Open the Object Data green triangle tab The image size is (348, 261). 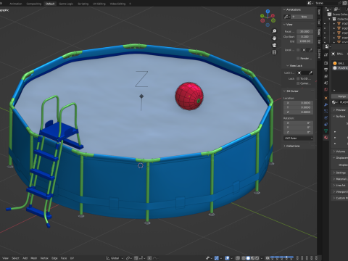pyautogui.click(x=326, y=130)
